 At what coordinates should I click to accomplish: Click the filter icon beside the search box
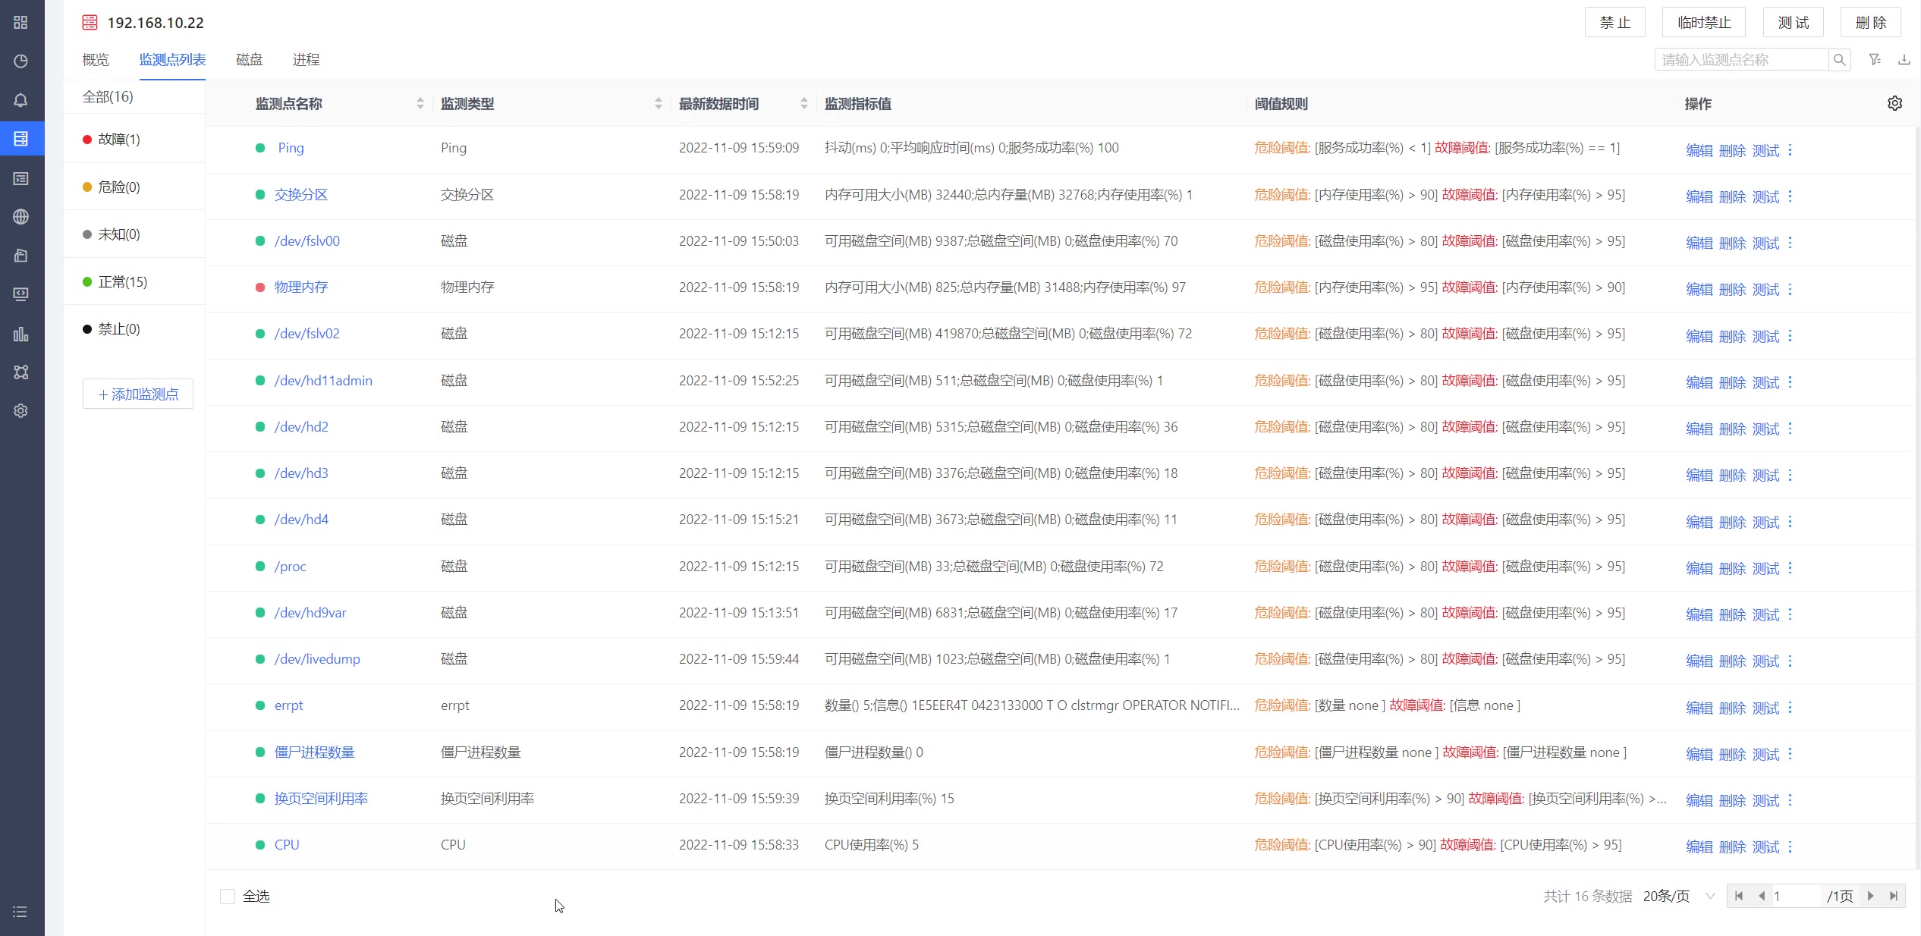tap(1874, 59)
